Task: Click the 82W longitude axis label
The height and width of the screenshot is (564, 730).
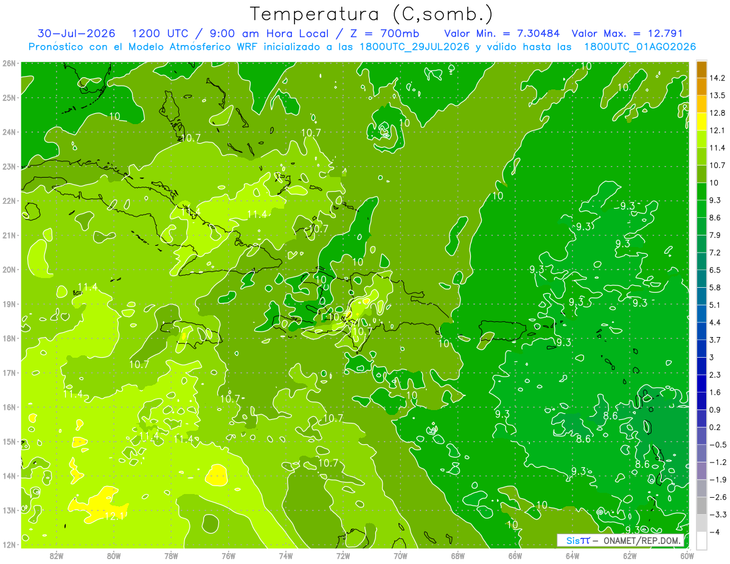Action: (57, 555)
